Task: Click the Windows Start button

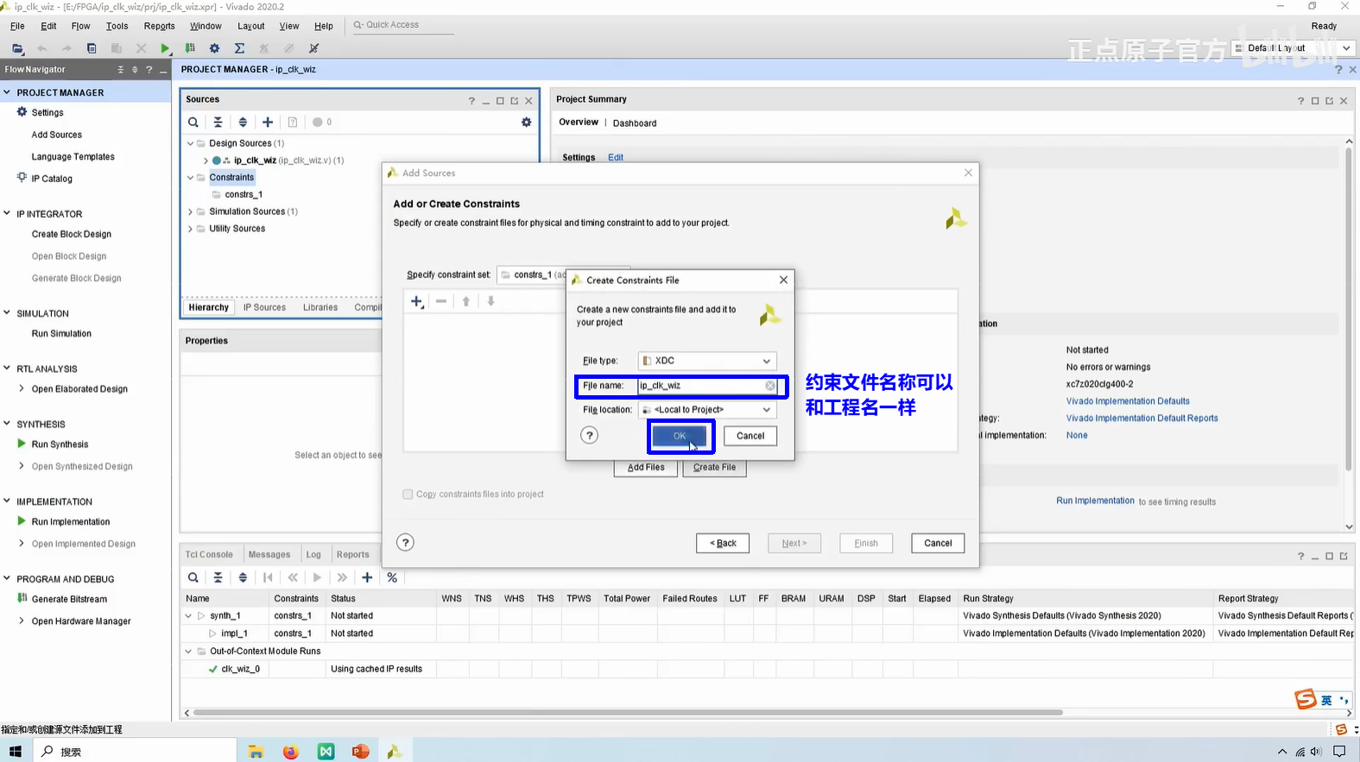Action: [x=16, y=752]
